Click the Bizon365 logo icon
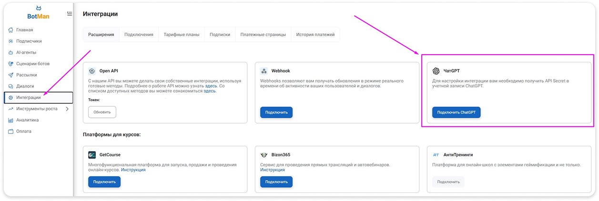599x201 pixels. pos(264,154)
